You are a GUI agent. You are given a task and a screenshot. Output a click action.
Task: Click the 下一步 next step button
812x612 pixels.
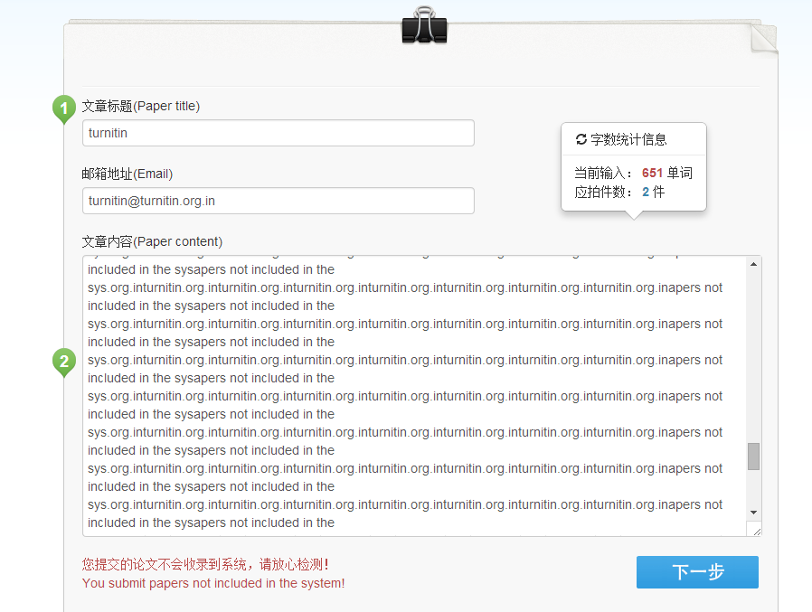[x=697, y=572]
